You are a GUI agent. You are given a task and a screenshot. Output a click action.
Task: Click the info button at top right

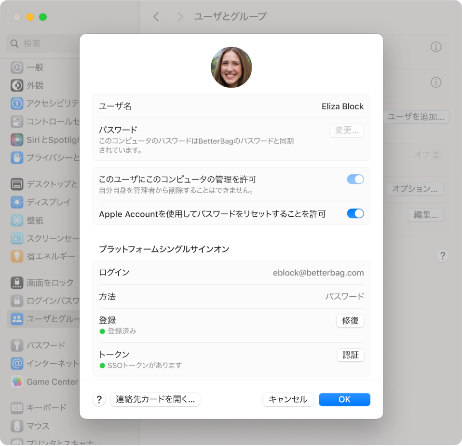tap(435, 46)
